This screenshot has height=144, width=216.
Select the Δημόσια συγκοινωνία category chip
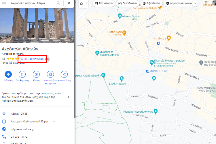click(179, 3)
